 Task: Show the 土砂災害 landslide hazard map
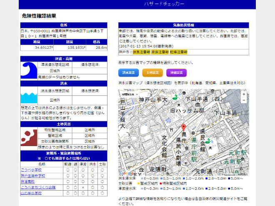point(152,72)
